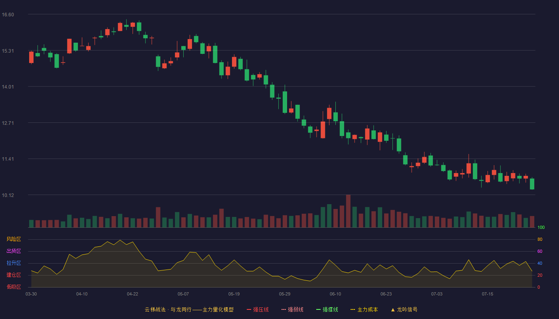Select the 建仓区 zone label
559x319 pixels.
14,275
